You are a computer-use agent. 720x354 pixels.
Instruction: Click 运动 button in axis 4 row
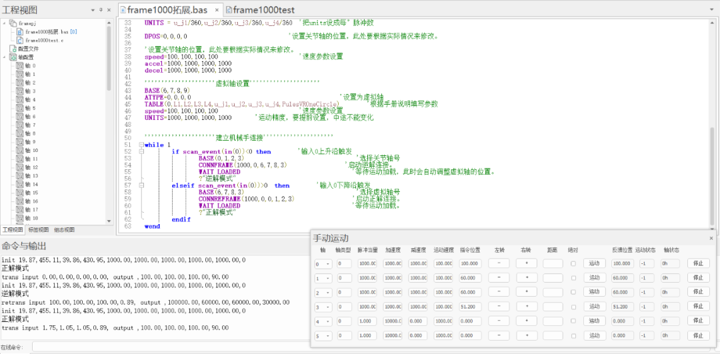[x=593, y=321]
